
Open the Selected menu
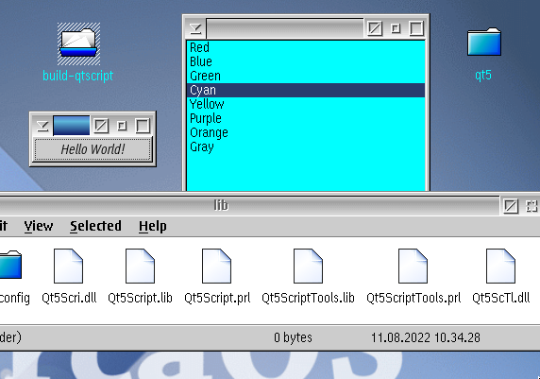point(95,226)
